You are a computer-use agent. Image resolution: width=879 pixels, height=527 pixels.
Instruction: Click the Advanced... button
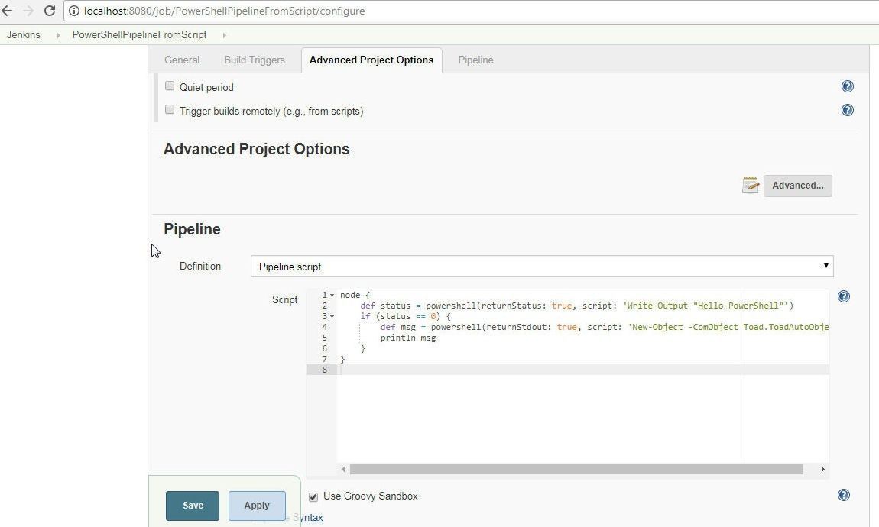click(798, 186)
